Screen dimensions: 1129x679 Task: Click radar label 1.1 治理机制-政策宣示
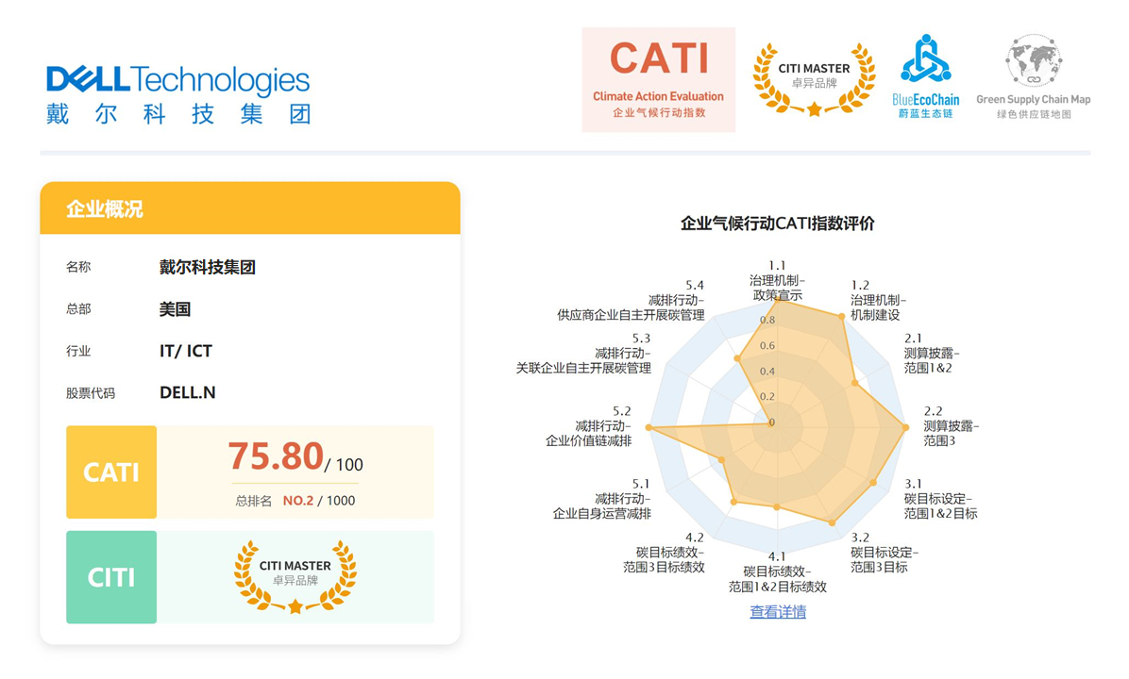[777, 280]
